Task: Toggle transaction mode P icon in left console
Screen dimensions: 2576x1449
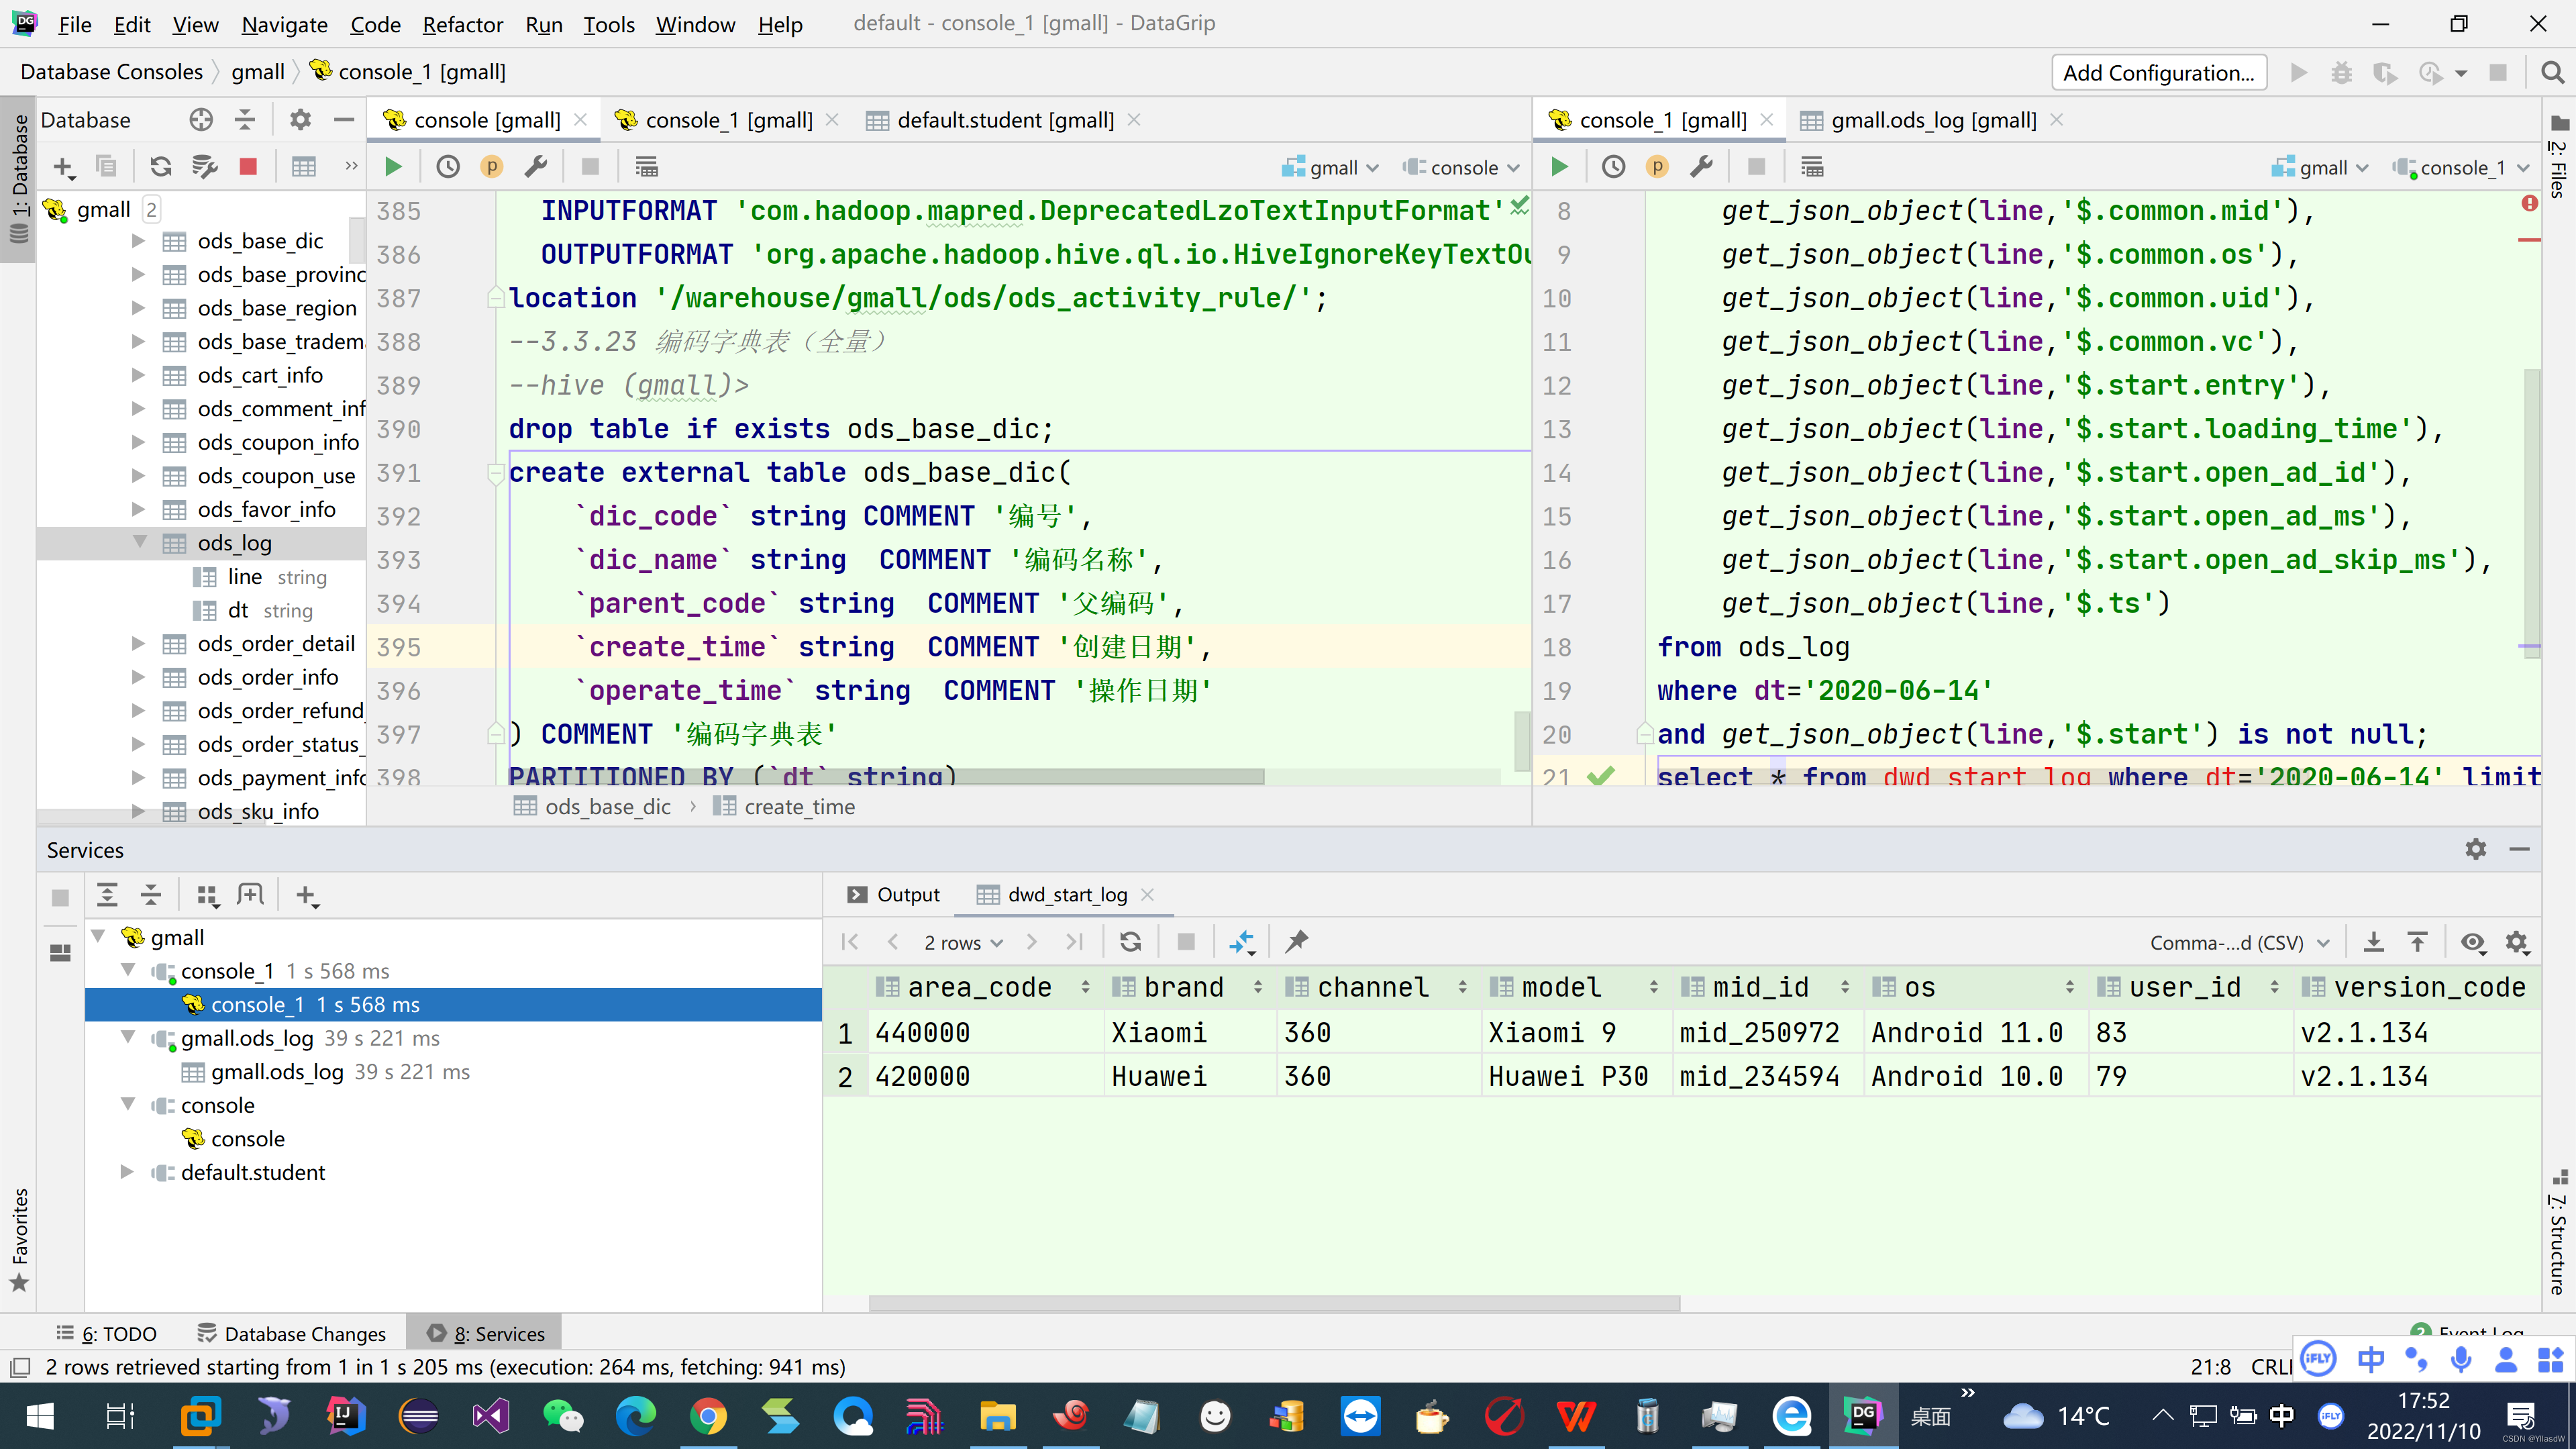Action: [x=491, y=167]
